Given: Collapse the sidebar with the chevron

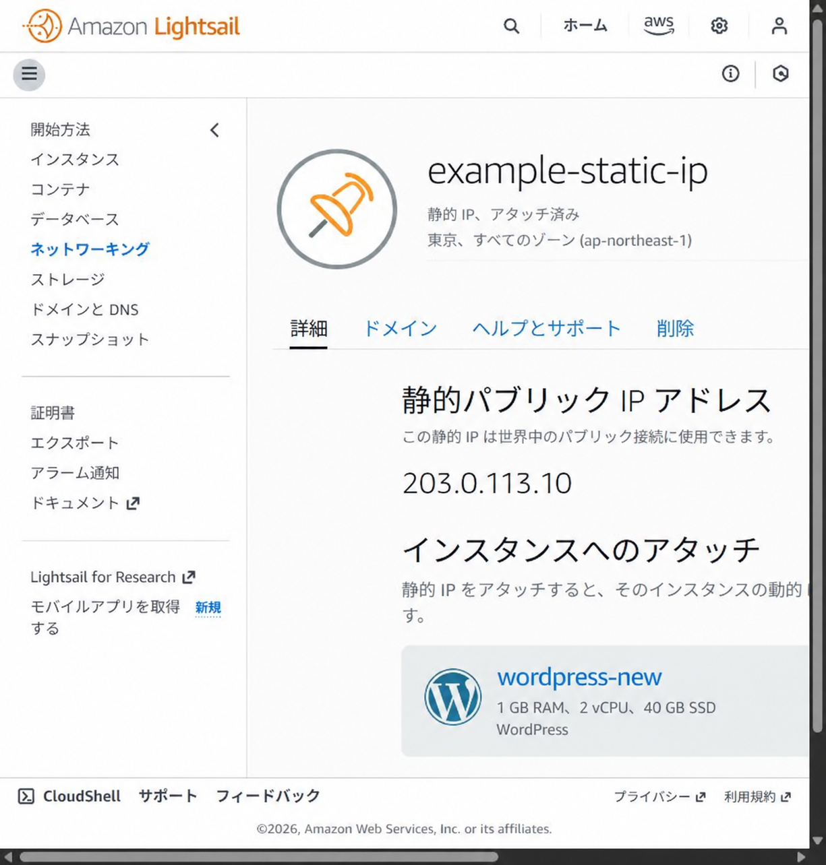Looking at the screenshot, I should click(x=214, y=130).
